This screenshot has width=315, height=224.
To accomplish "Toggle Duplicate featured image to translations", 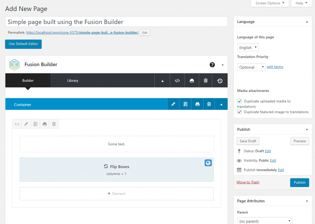I will tap(239, 112).
